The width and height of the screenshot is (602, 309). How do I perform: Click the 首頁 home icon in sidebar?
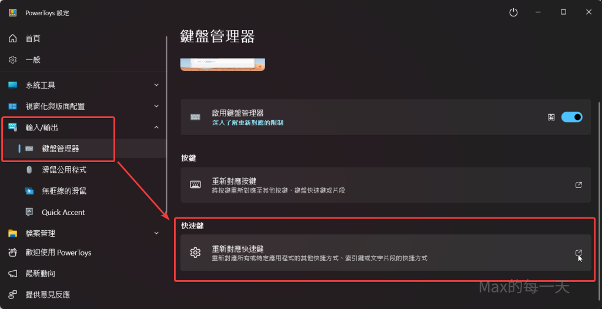pos(13,39)
